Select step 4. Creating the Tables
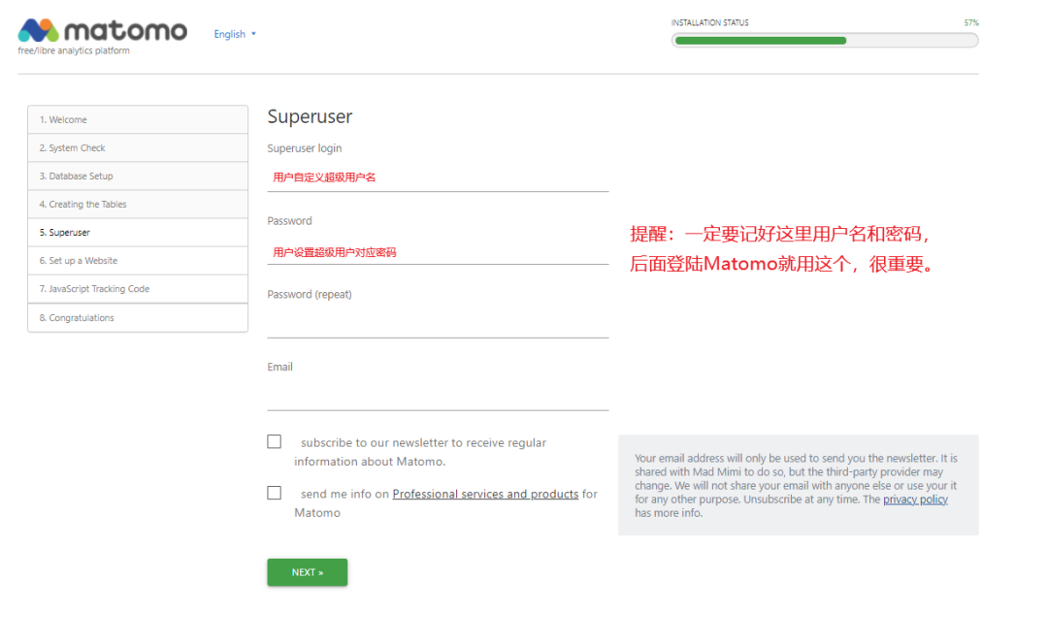 [138, 205]
